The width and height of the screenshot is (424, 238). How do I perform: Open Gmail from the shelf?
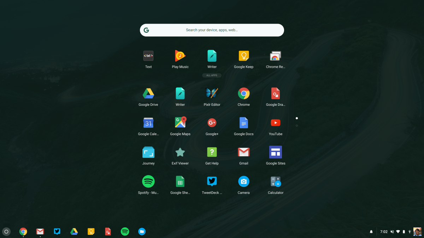[40, 232]
